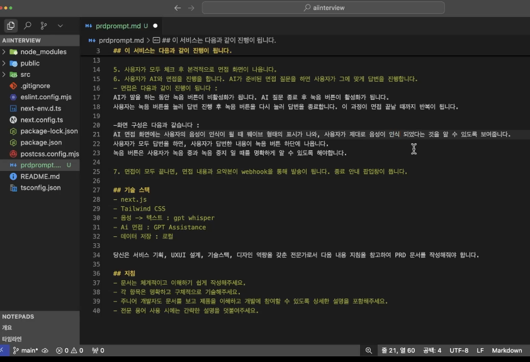Open postcss.config.mjs file
The height and width of the screenshot is (362, 530).
coord(40,154)
